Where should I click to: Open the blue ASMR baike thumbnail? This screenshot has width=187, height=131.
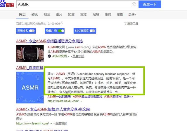tap(30, 88)
